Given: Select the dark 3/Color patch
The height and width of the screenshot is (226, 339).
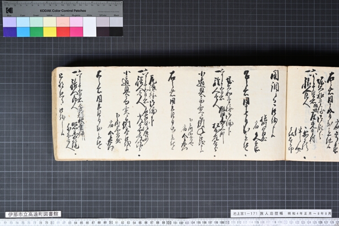Looking at the screenshot, I should 103,32.
